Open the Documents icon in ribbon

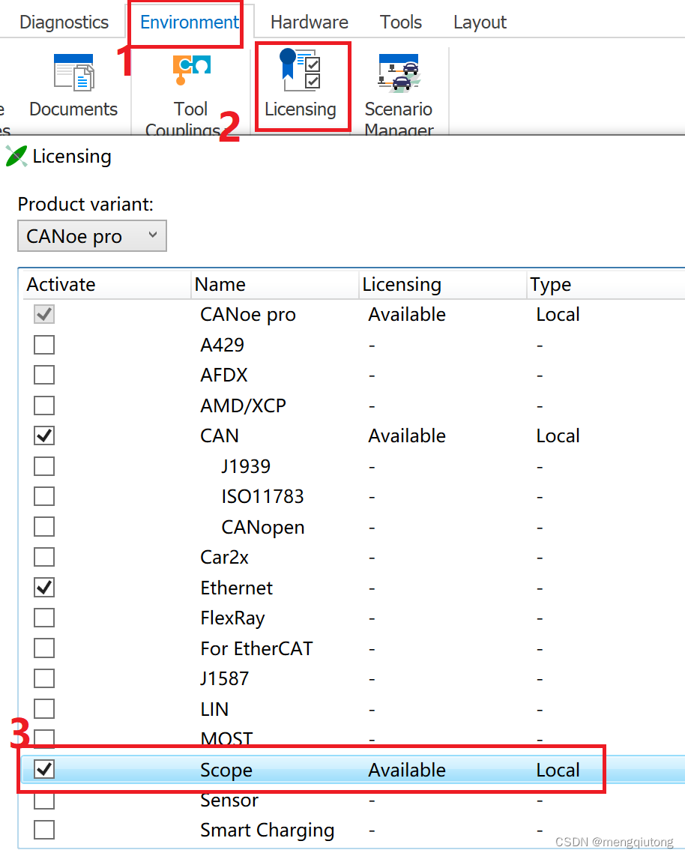[73, 73]
